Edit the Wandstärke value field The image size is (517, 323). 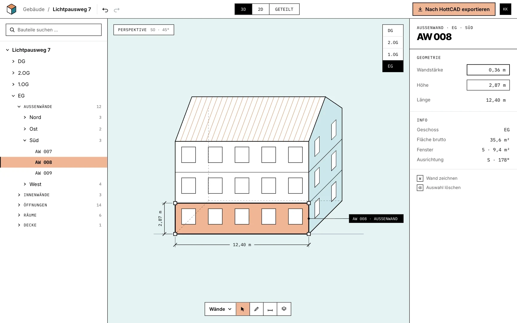(x=488, y=70)
